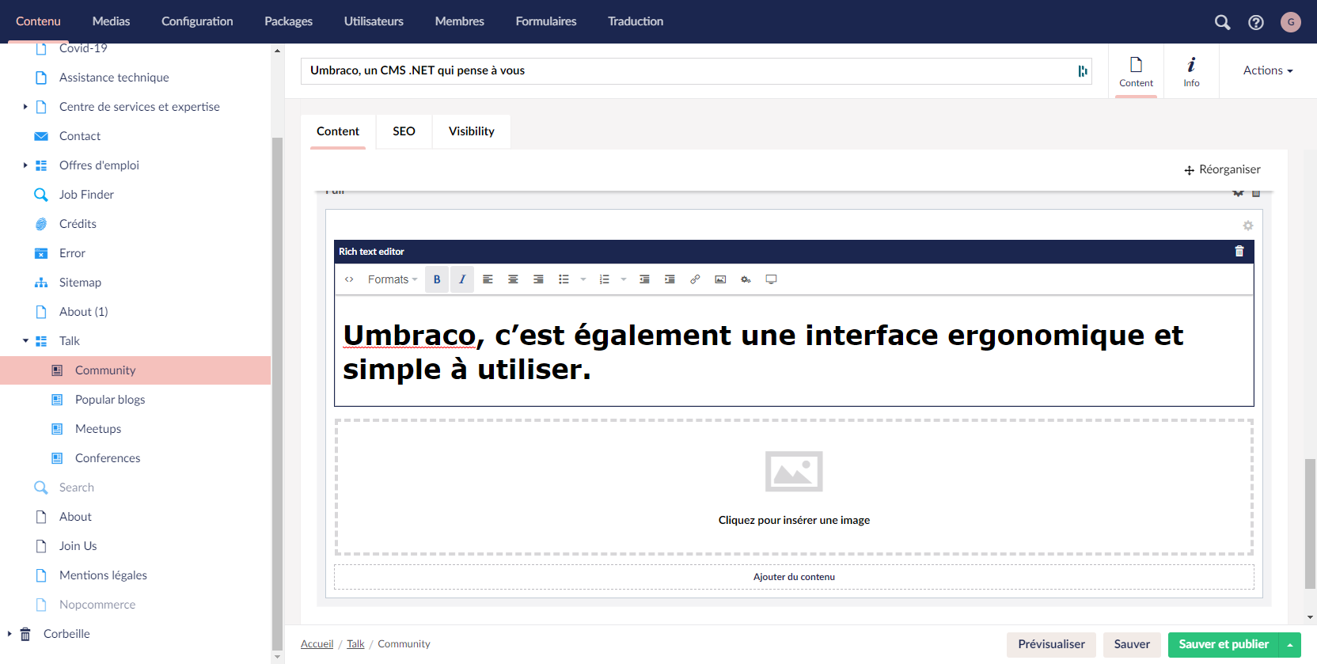Viewport: 1317px width, 664px height.
Task: Open grid cell settings gear
Action: click(x=1248, y=226)
